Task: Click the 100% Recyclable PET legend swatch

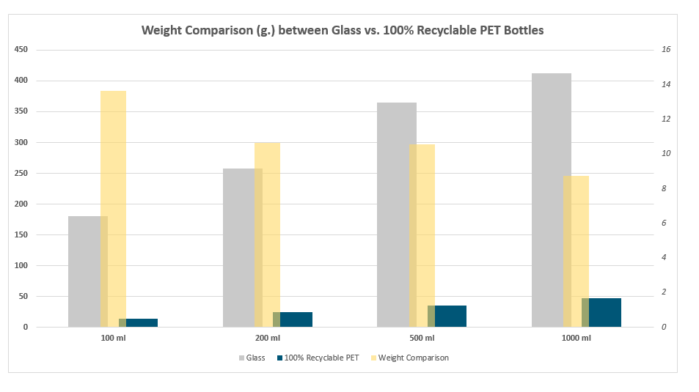Action: 279,358
